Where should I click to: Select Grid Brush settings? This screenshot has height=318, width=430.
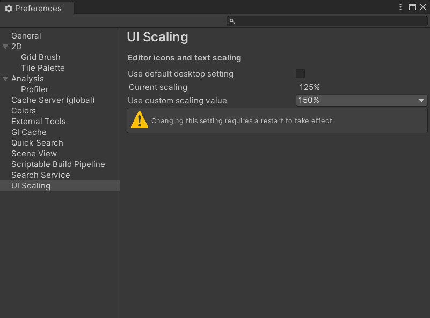point(41,57)
